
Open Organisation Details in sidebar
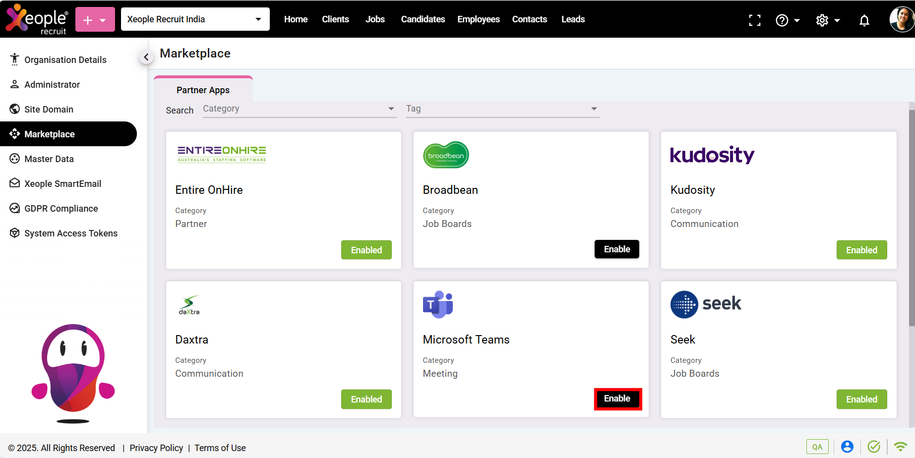click(x=68, y=59)
